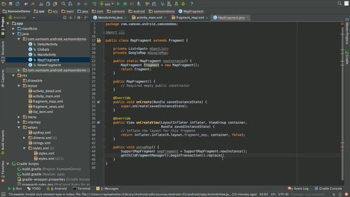This screenshot has height=197, width=350.
Task: Switch to MainActivity.java tab
Action: pyautogui.click(x=110, y=18)
